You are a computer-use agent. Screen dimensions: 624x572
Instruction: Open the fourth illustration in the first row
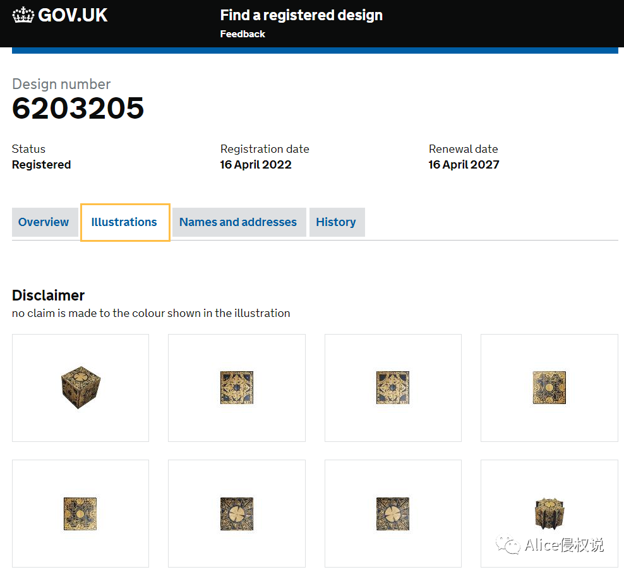tap(549, 388)
